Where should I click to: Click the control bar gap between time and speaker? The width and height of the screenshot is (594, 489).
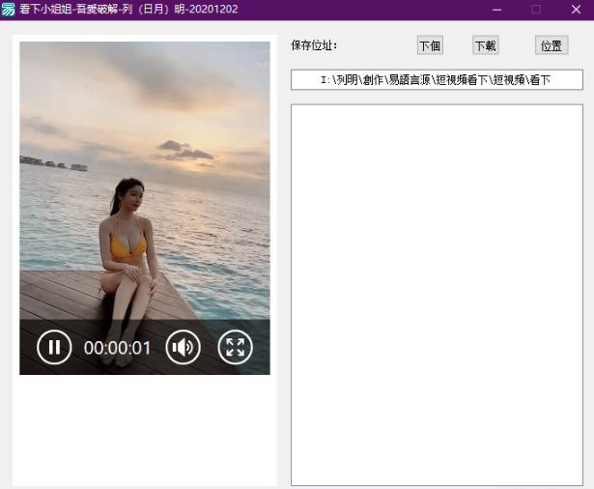(x=159, y=348)
